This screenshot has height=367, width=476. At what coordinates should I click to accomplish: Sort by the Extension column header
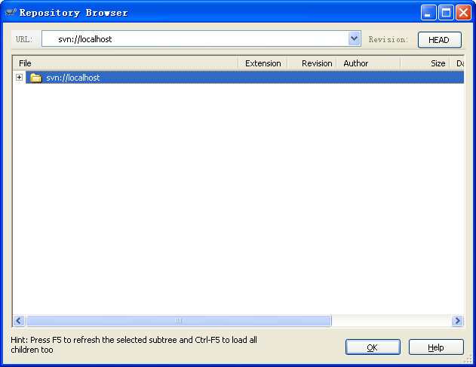[x=263, y=63]
